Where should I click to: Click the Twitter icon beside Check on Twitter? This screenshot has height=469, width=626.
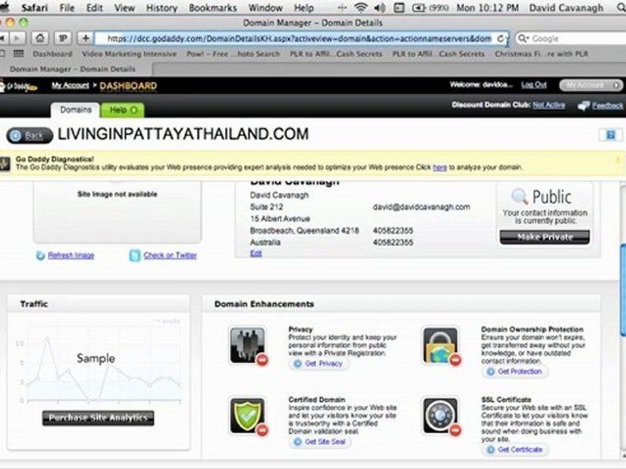pyautogui.click(x=135, y=255)
